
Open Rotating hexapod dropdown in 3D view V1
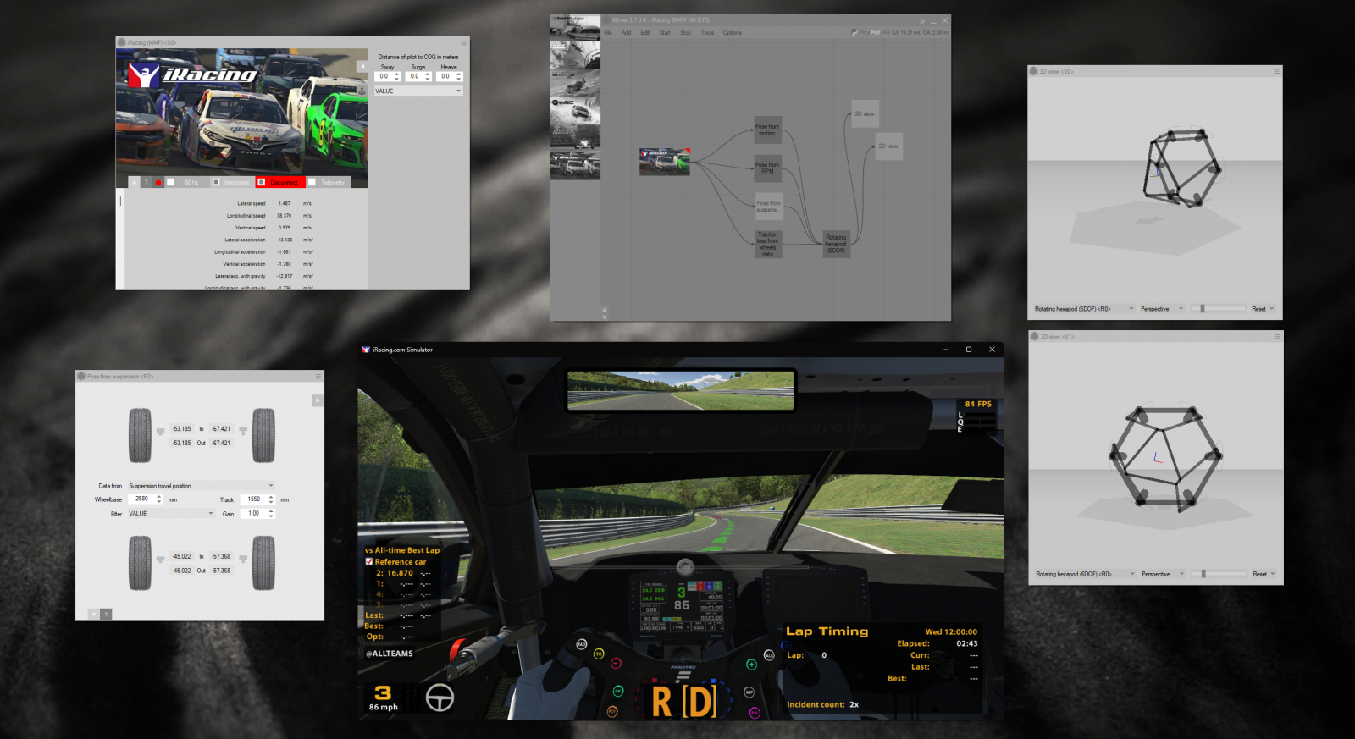tap(1084, 574)
